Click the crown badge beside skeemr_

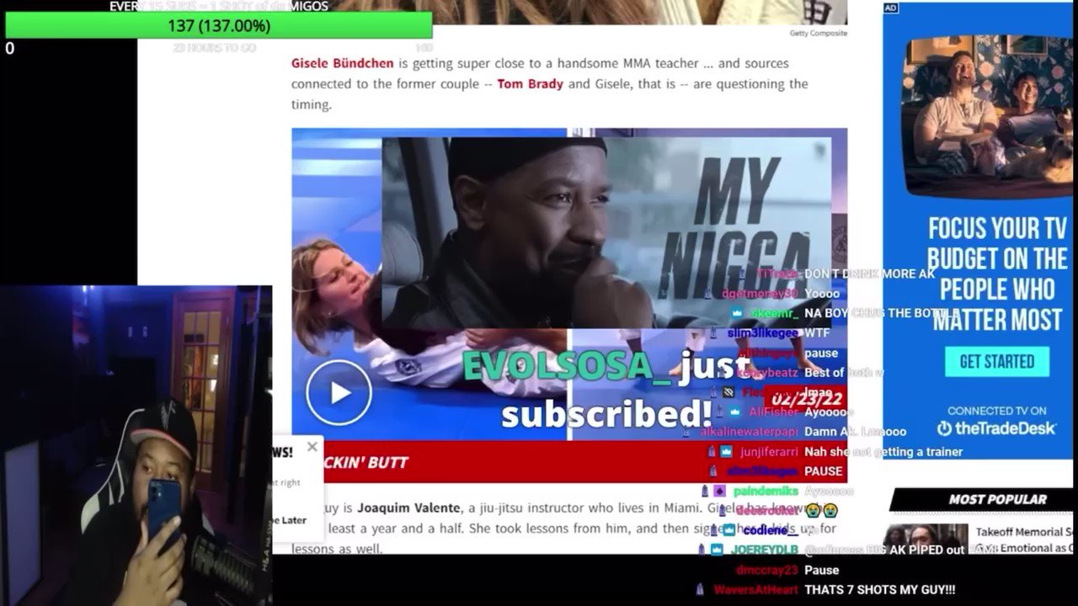[737, 313]
